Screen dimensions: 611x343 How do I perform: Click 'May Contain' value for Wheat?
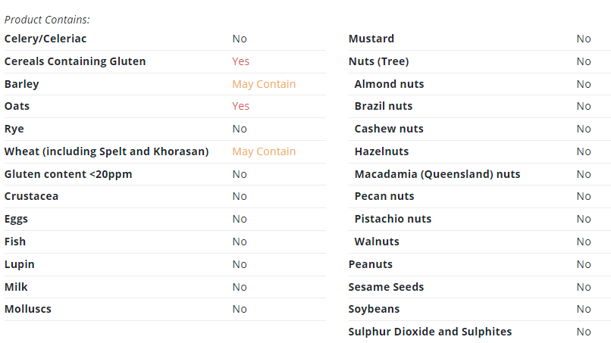[x=264, y=151]
